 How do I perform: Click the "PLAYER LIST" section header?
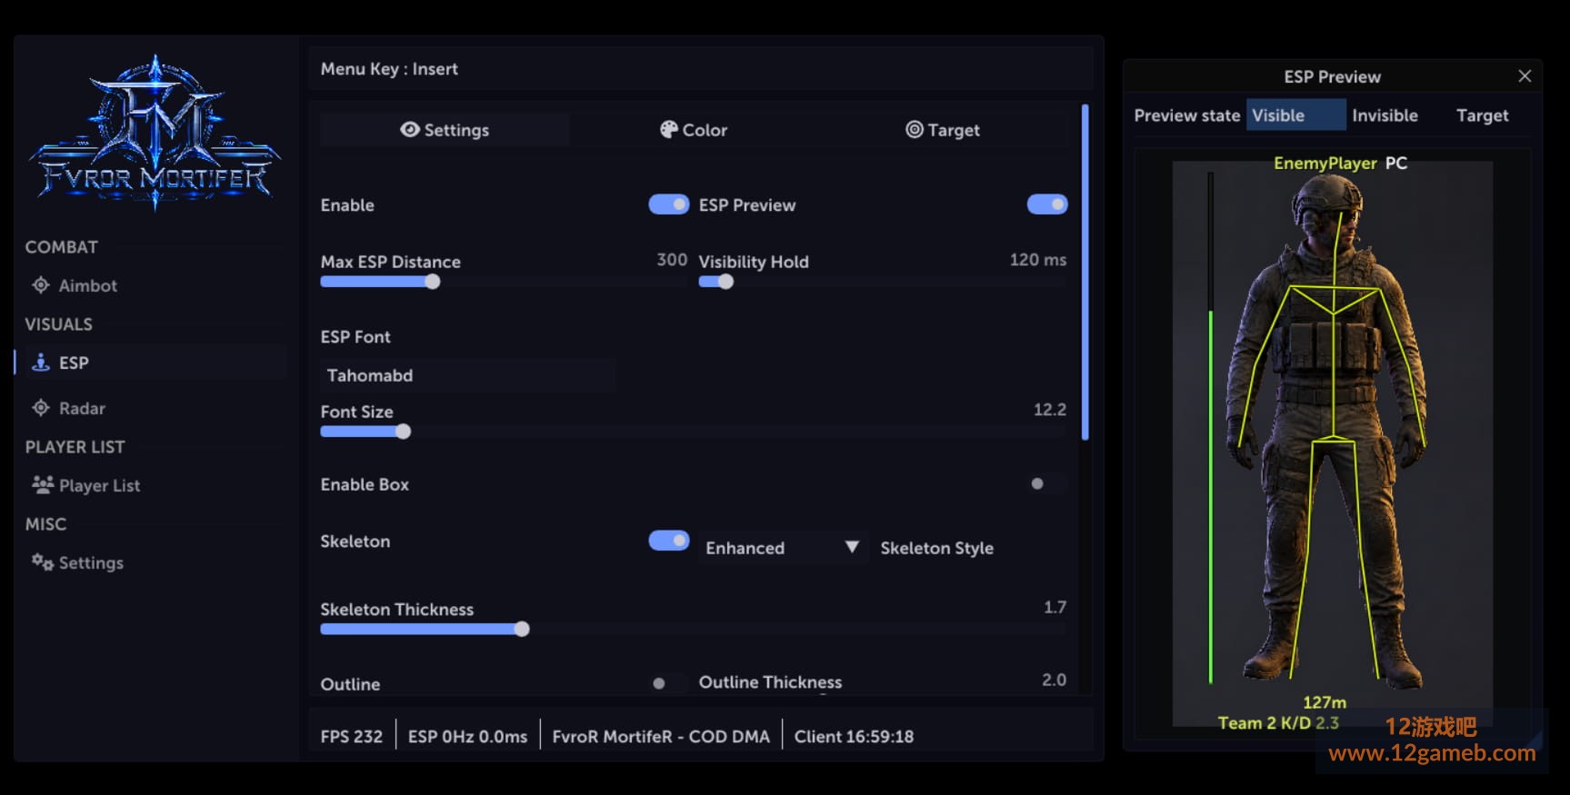tap(75, 447)
